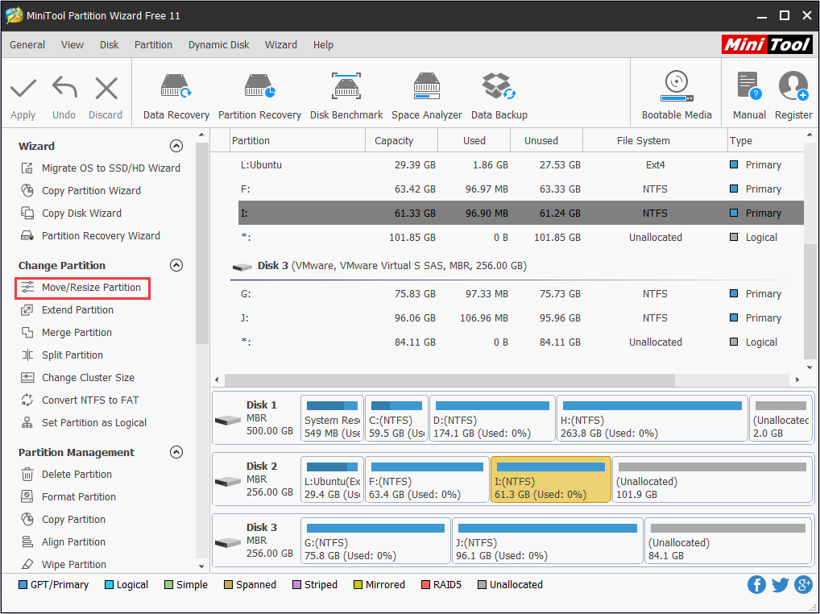Collapse the Change Partition section
This screenshot has width=820, height=614.
[x=176, y=265]
